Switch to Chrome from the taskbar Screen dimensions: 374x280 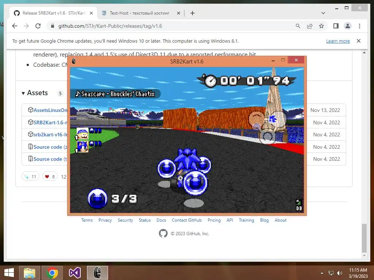point(52,273)
